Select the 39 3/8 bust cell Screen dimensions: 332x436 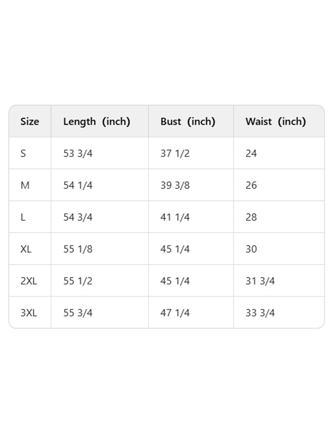175,185
